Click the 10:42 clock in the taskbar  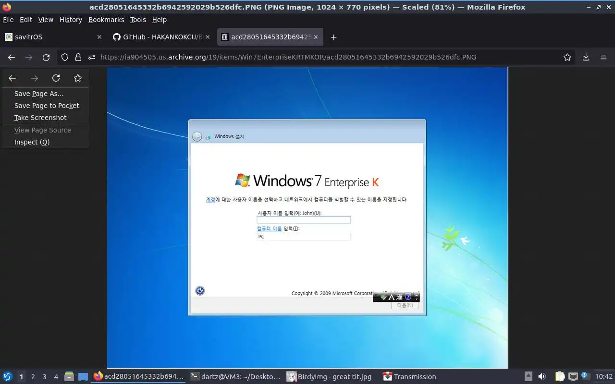pos(604,377)
